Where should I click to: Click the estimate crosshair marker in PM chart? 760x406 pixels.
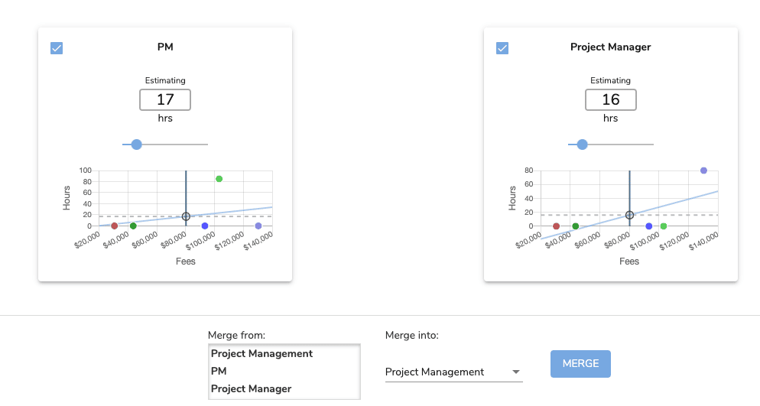point(185,216)
